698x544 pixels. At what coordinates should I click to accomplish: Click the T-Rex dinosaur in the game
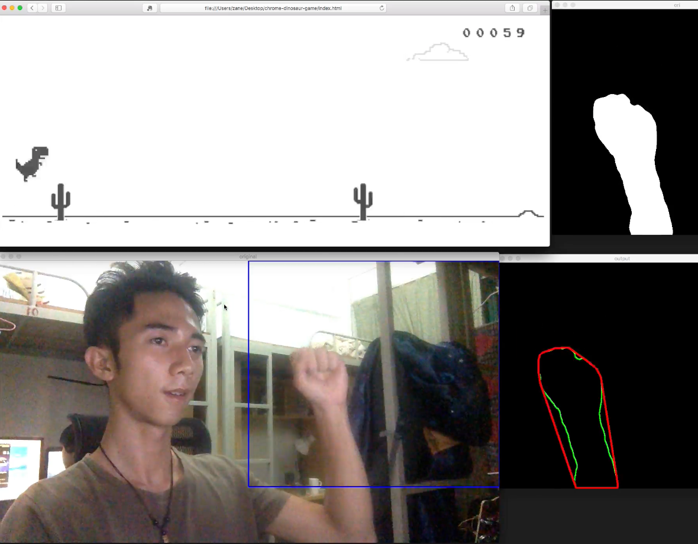32,163
